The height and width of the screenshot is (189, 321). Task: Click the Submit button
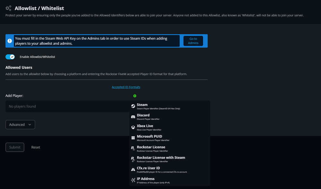[x=15, y=147]
